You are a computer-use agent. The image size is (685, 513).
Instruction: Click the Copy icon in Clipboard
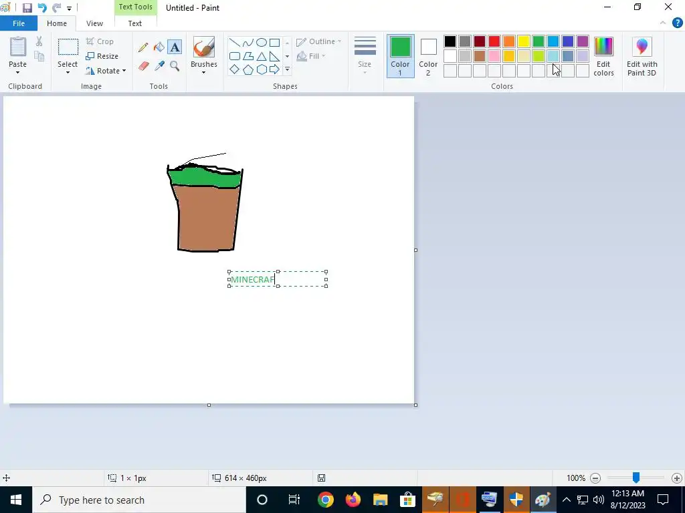pos(39,56)
